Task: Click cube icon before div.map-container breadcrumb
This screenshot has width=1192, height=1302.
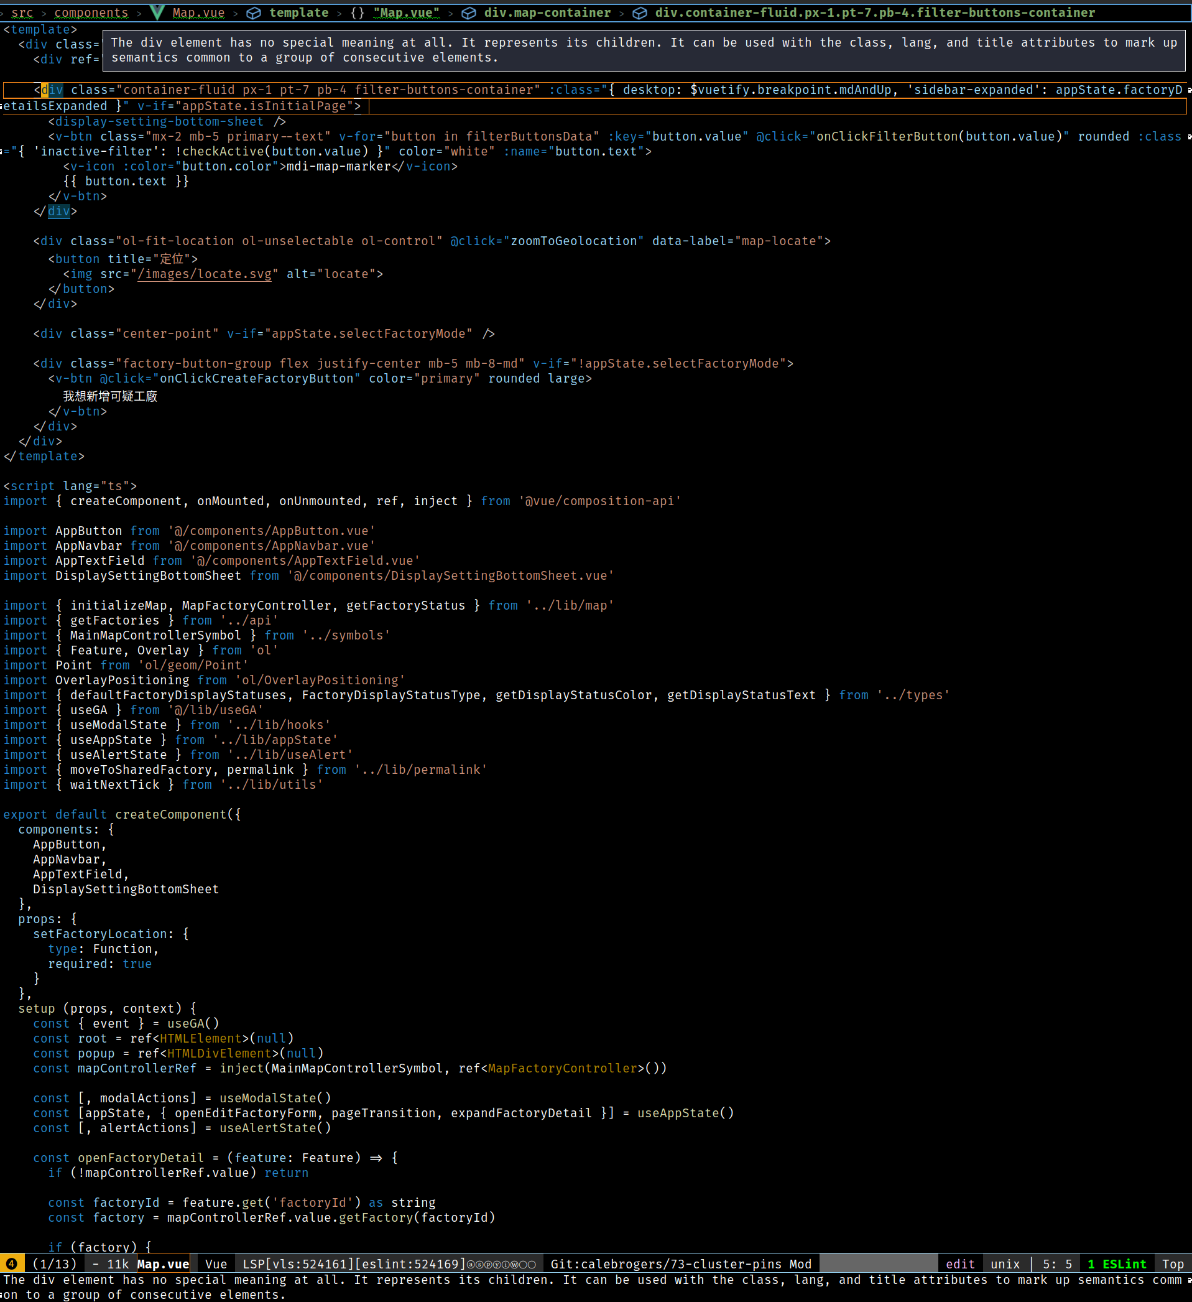Action: point(469,13)
